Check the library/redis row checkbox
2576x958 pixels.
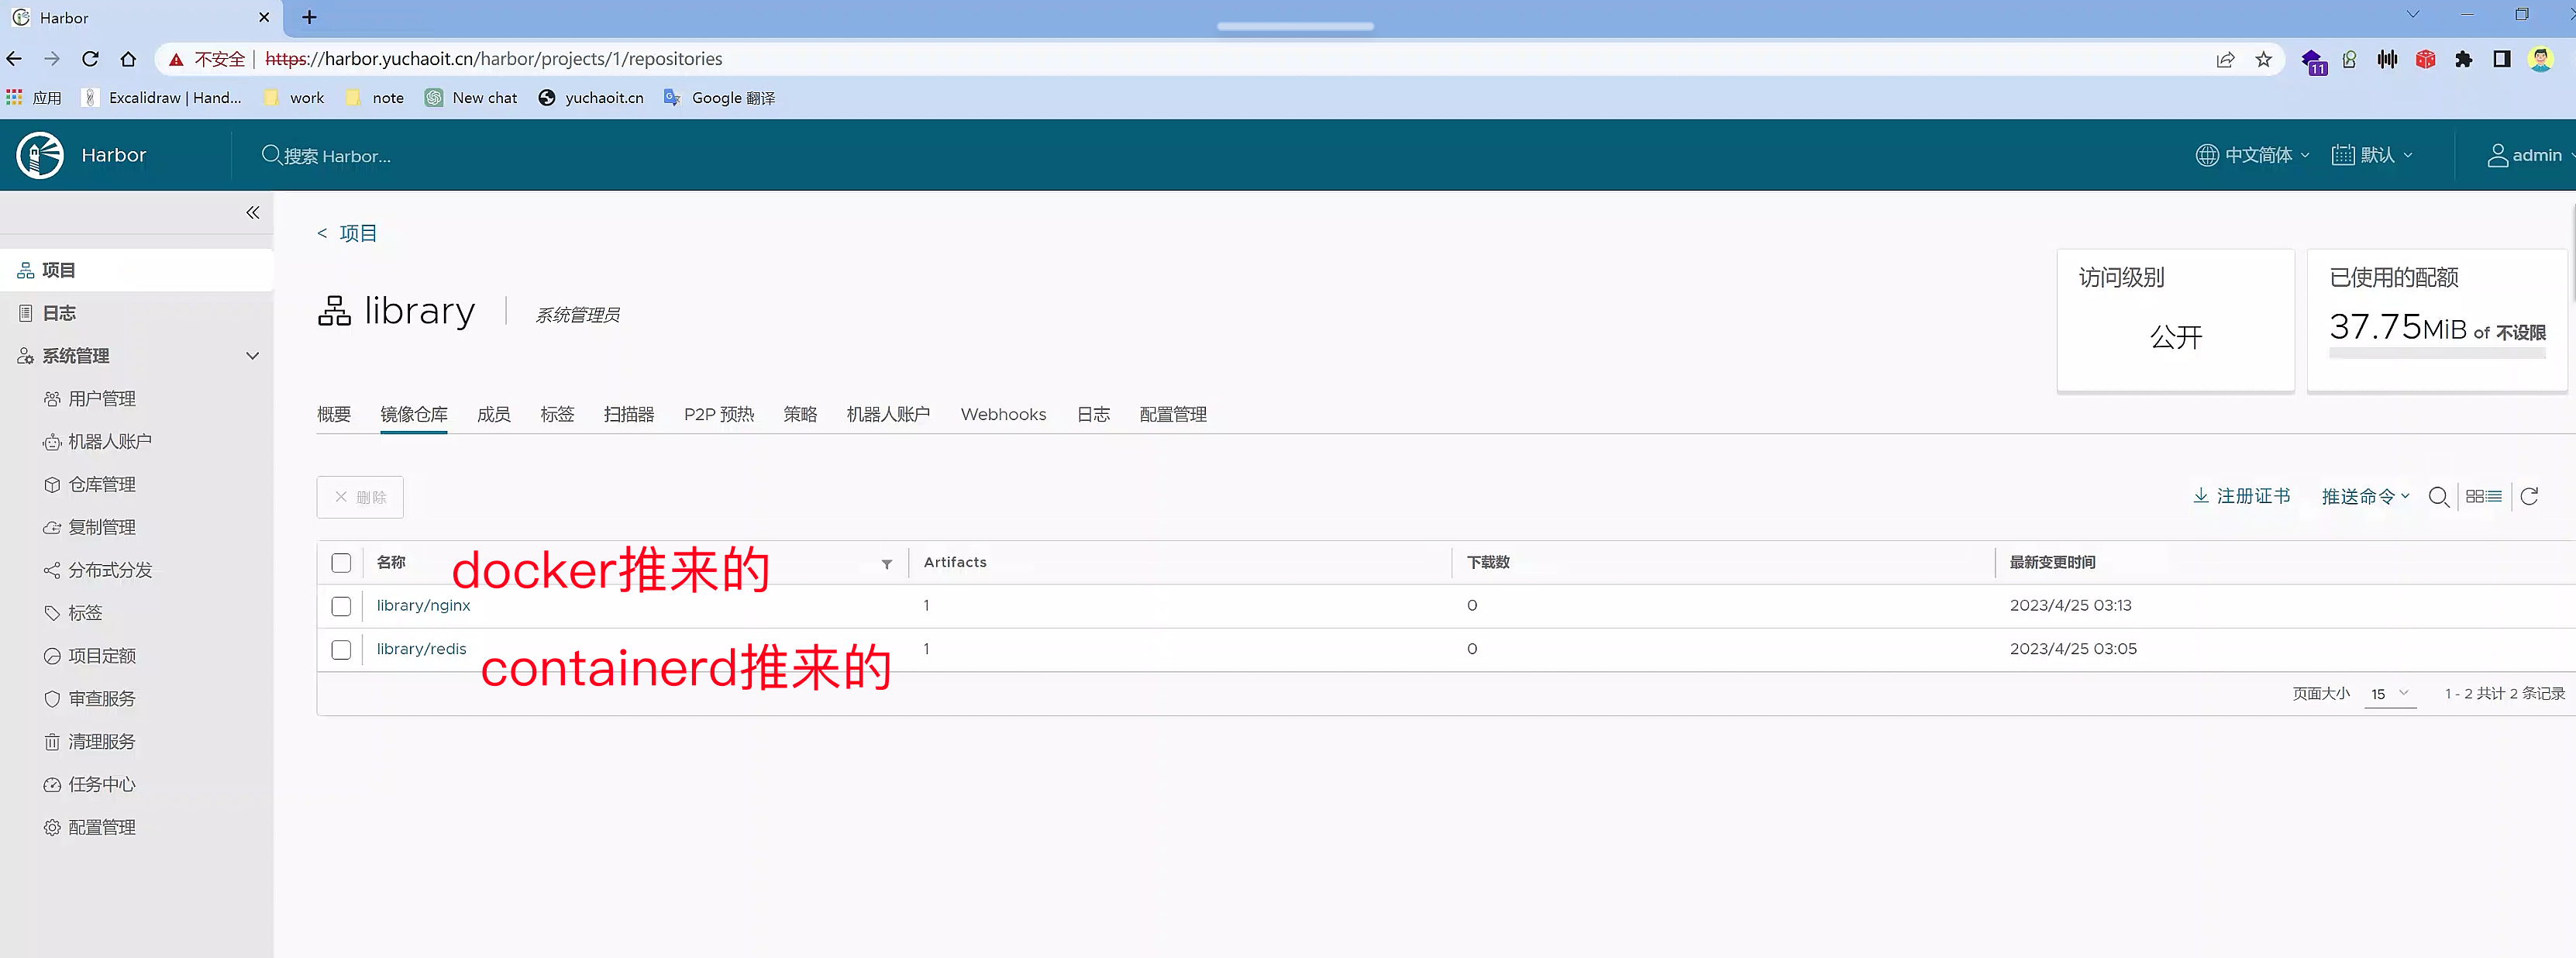[x=341, y=649]
